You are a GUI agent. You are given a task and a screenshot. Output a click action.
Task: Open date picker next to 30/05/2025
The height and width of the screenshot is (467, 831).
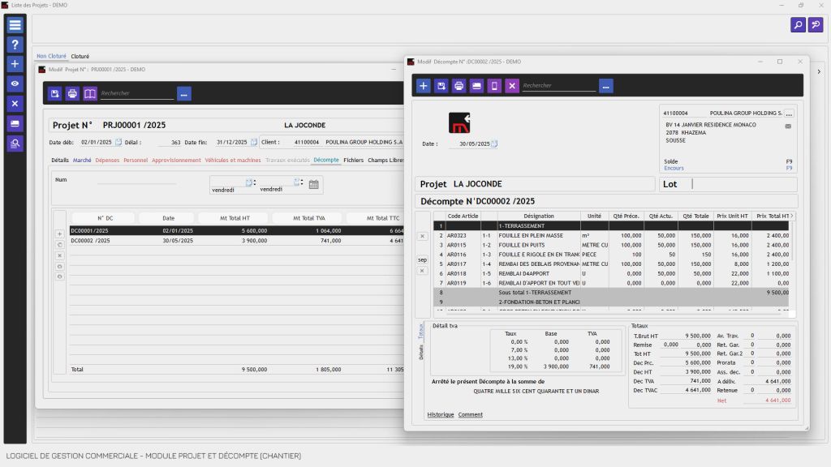click(x=494, y=144)
